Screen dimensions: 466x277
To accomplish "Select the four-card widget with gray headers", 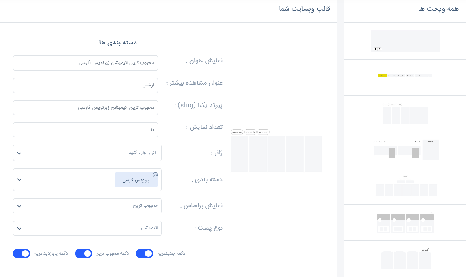I will tap(405, 222).
